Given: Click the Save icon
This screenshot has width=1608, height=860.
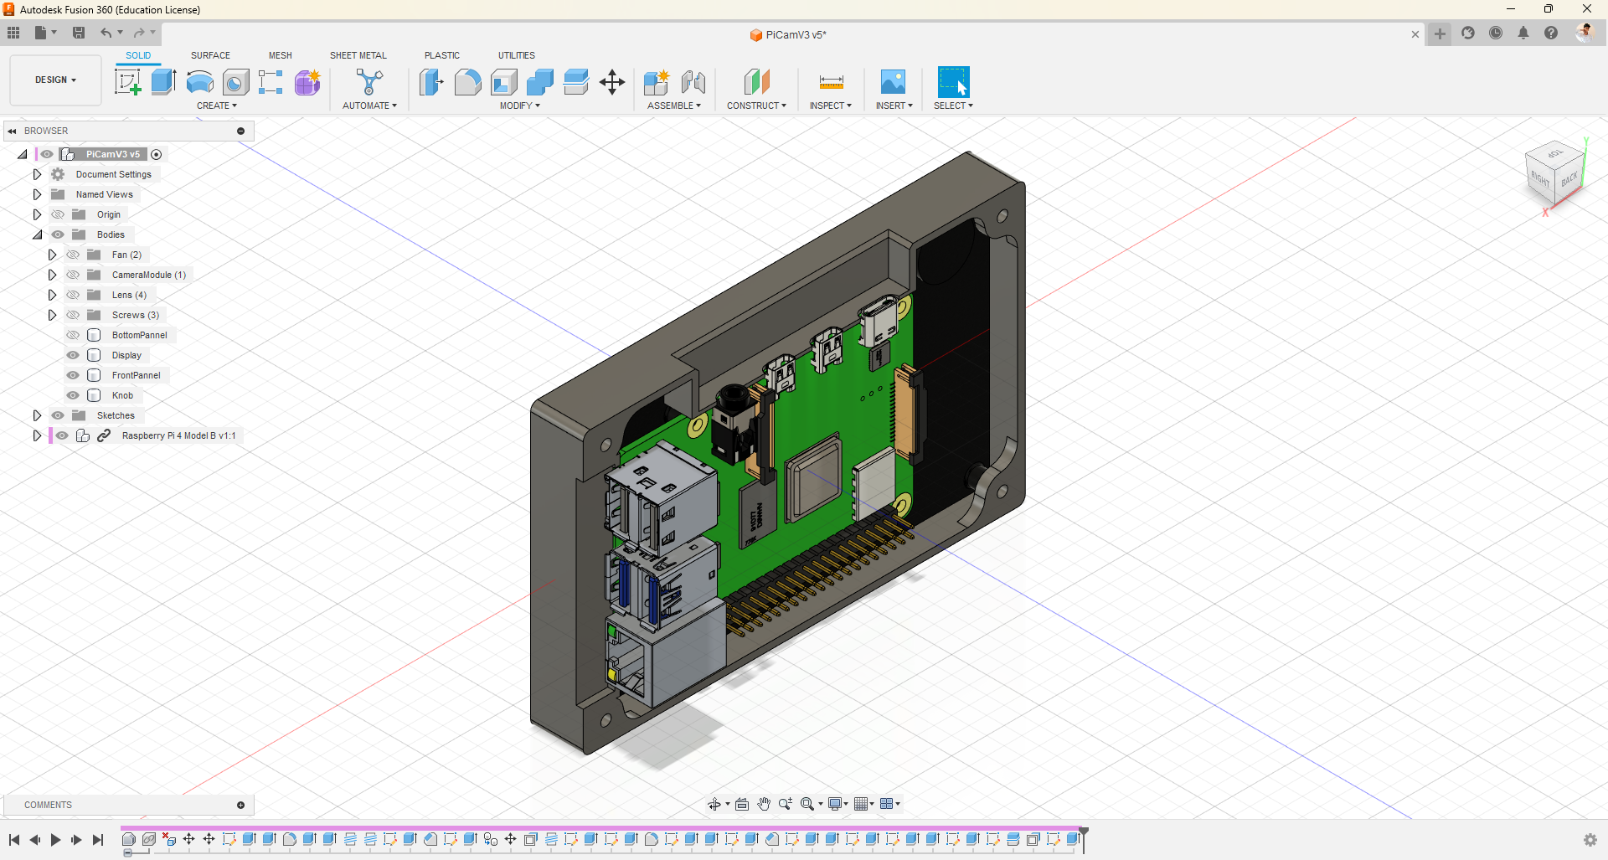Looking at the screenshot, I should 79,33.
